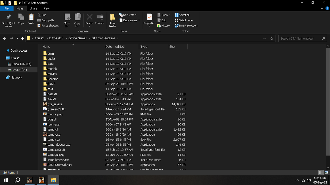The height and width of the screenshot is (185, 330).
Task: Go up one folder level
Action: point(22,38)
